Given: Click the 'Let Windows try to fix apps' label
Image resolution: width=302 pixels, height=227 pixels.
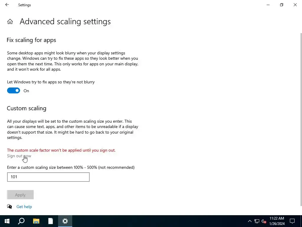Looking at the screenshot, I should click(51, 82).
